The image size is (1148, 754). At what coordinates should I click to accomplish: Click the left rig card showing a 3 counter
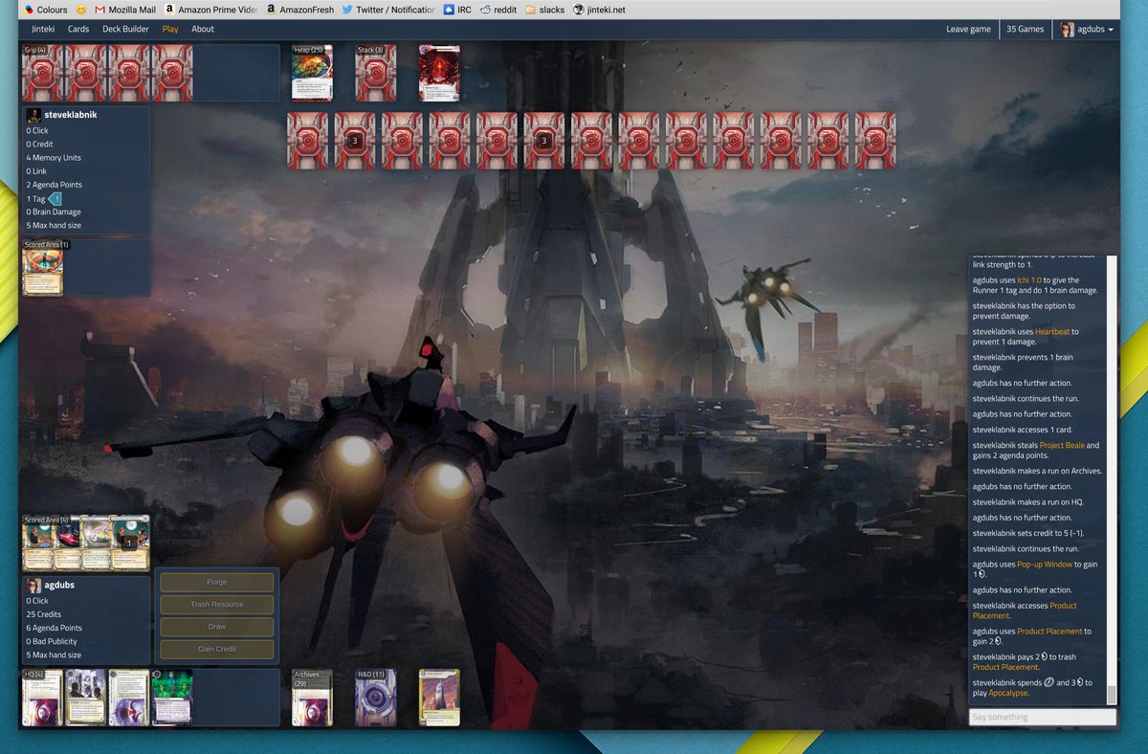(355, 141)
